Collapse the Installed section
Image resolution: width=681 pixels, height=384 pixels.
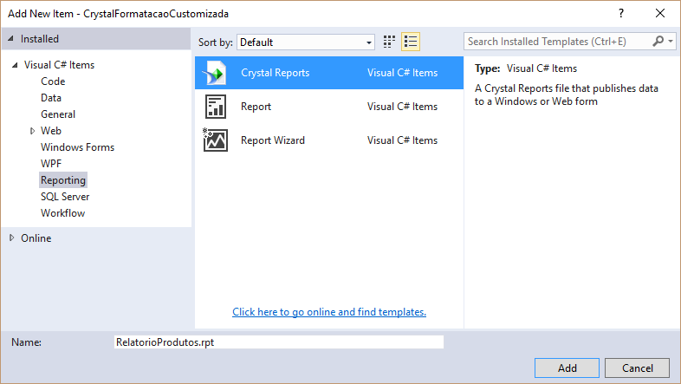[10, 39]
